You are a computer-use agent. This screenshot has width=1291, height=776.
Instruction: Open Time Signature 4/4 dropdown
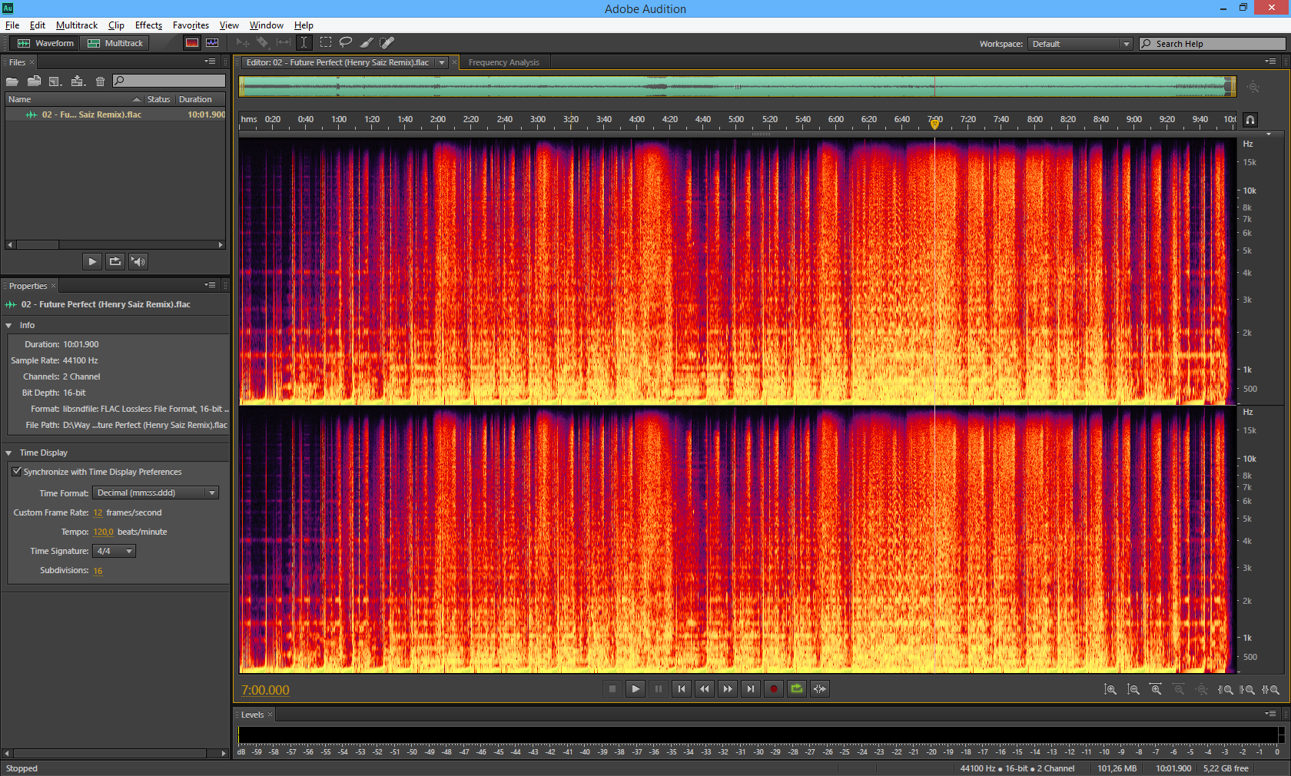[x=114, y=551]
